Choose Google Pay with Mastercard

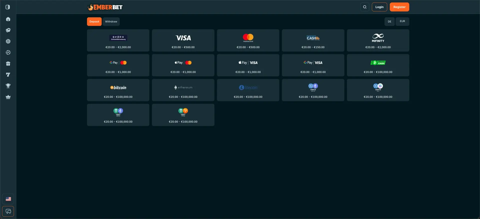(118, 65)
